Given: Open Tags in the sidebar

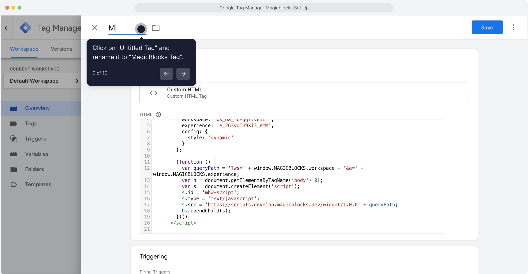Looking at the screenshot, I should pos(31,124).
